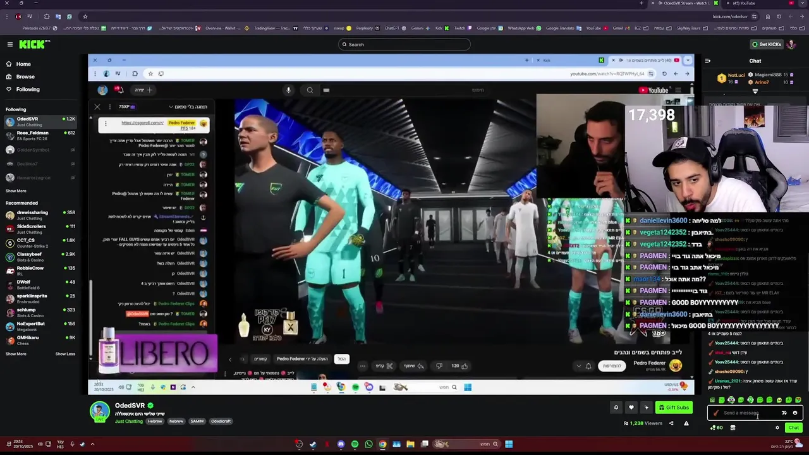Viewport: 809px width, 455px height.
Task: Share the stream via share icon
Action: pyautogui.click(x=671, y=423)
